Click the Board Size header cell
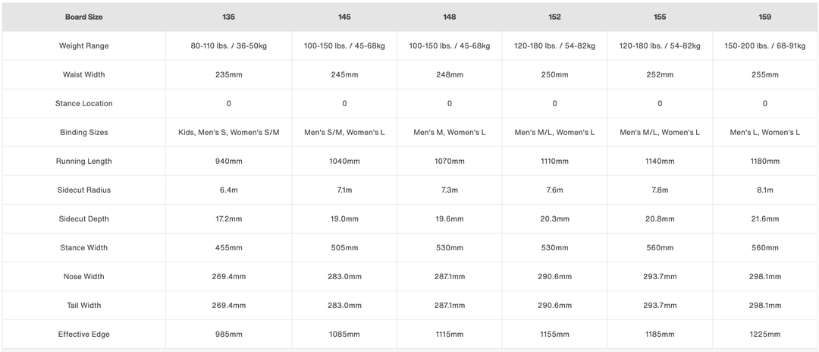Viewport: 819px width, 352px height. tap(83, 17)
